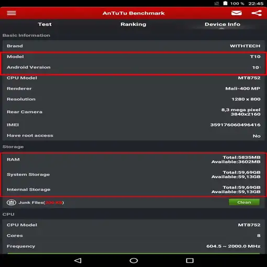Tap the junk files trash icon
Image resolution: width=267 pixels, height=267 pixels.
[12, 203]
